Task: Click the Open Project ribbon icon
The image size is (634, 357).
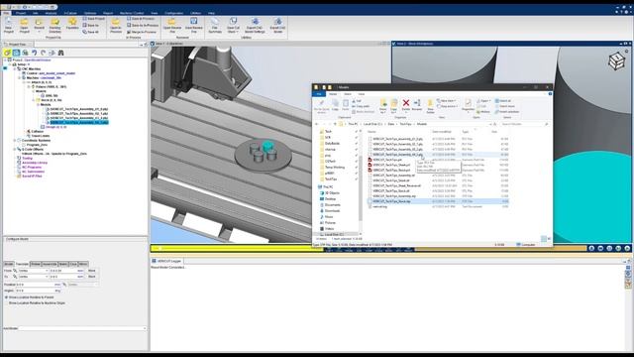Action: coord(24,26)
